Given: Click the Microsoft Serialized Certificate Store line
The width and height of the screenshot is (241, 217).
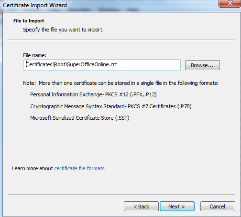Looking at the screenshot, I should 80,118.
